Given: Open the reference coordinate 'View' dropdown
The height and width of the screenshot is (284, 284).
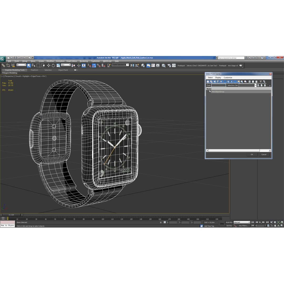Looking at the screenshot, I should point(65,65).
